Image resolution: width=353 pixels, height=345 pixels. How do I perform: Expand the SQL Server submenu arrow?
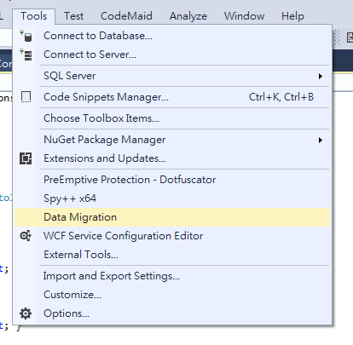[321, 76]
